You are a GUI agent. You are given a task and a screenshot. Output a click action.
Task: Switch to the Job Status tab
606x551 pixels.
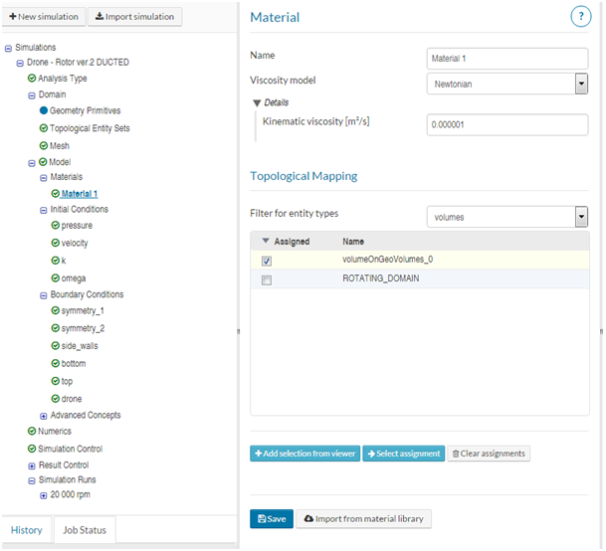[85, 530]
